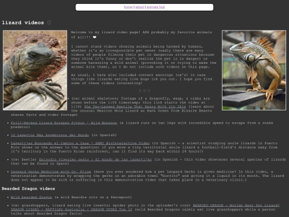Click the 'Bearded Dragon videos' section heading

click(x=28, y=189)
